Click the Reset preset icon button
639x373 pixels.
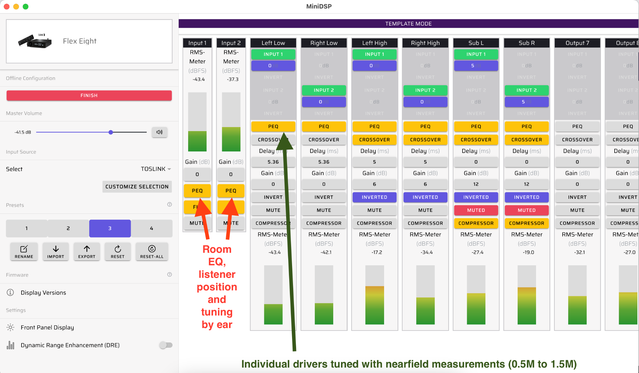click(x=118, y=251)
